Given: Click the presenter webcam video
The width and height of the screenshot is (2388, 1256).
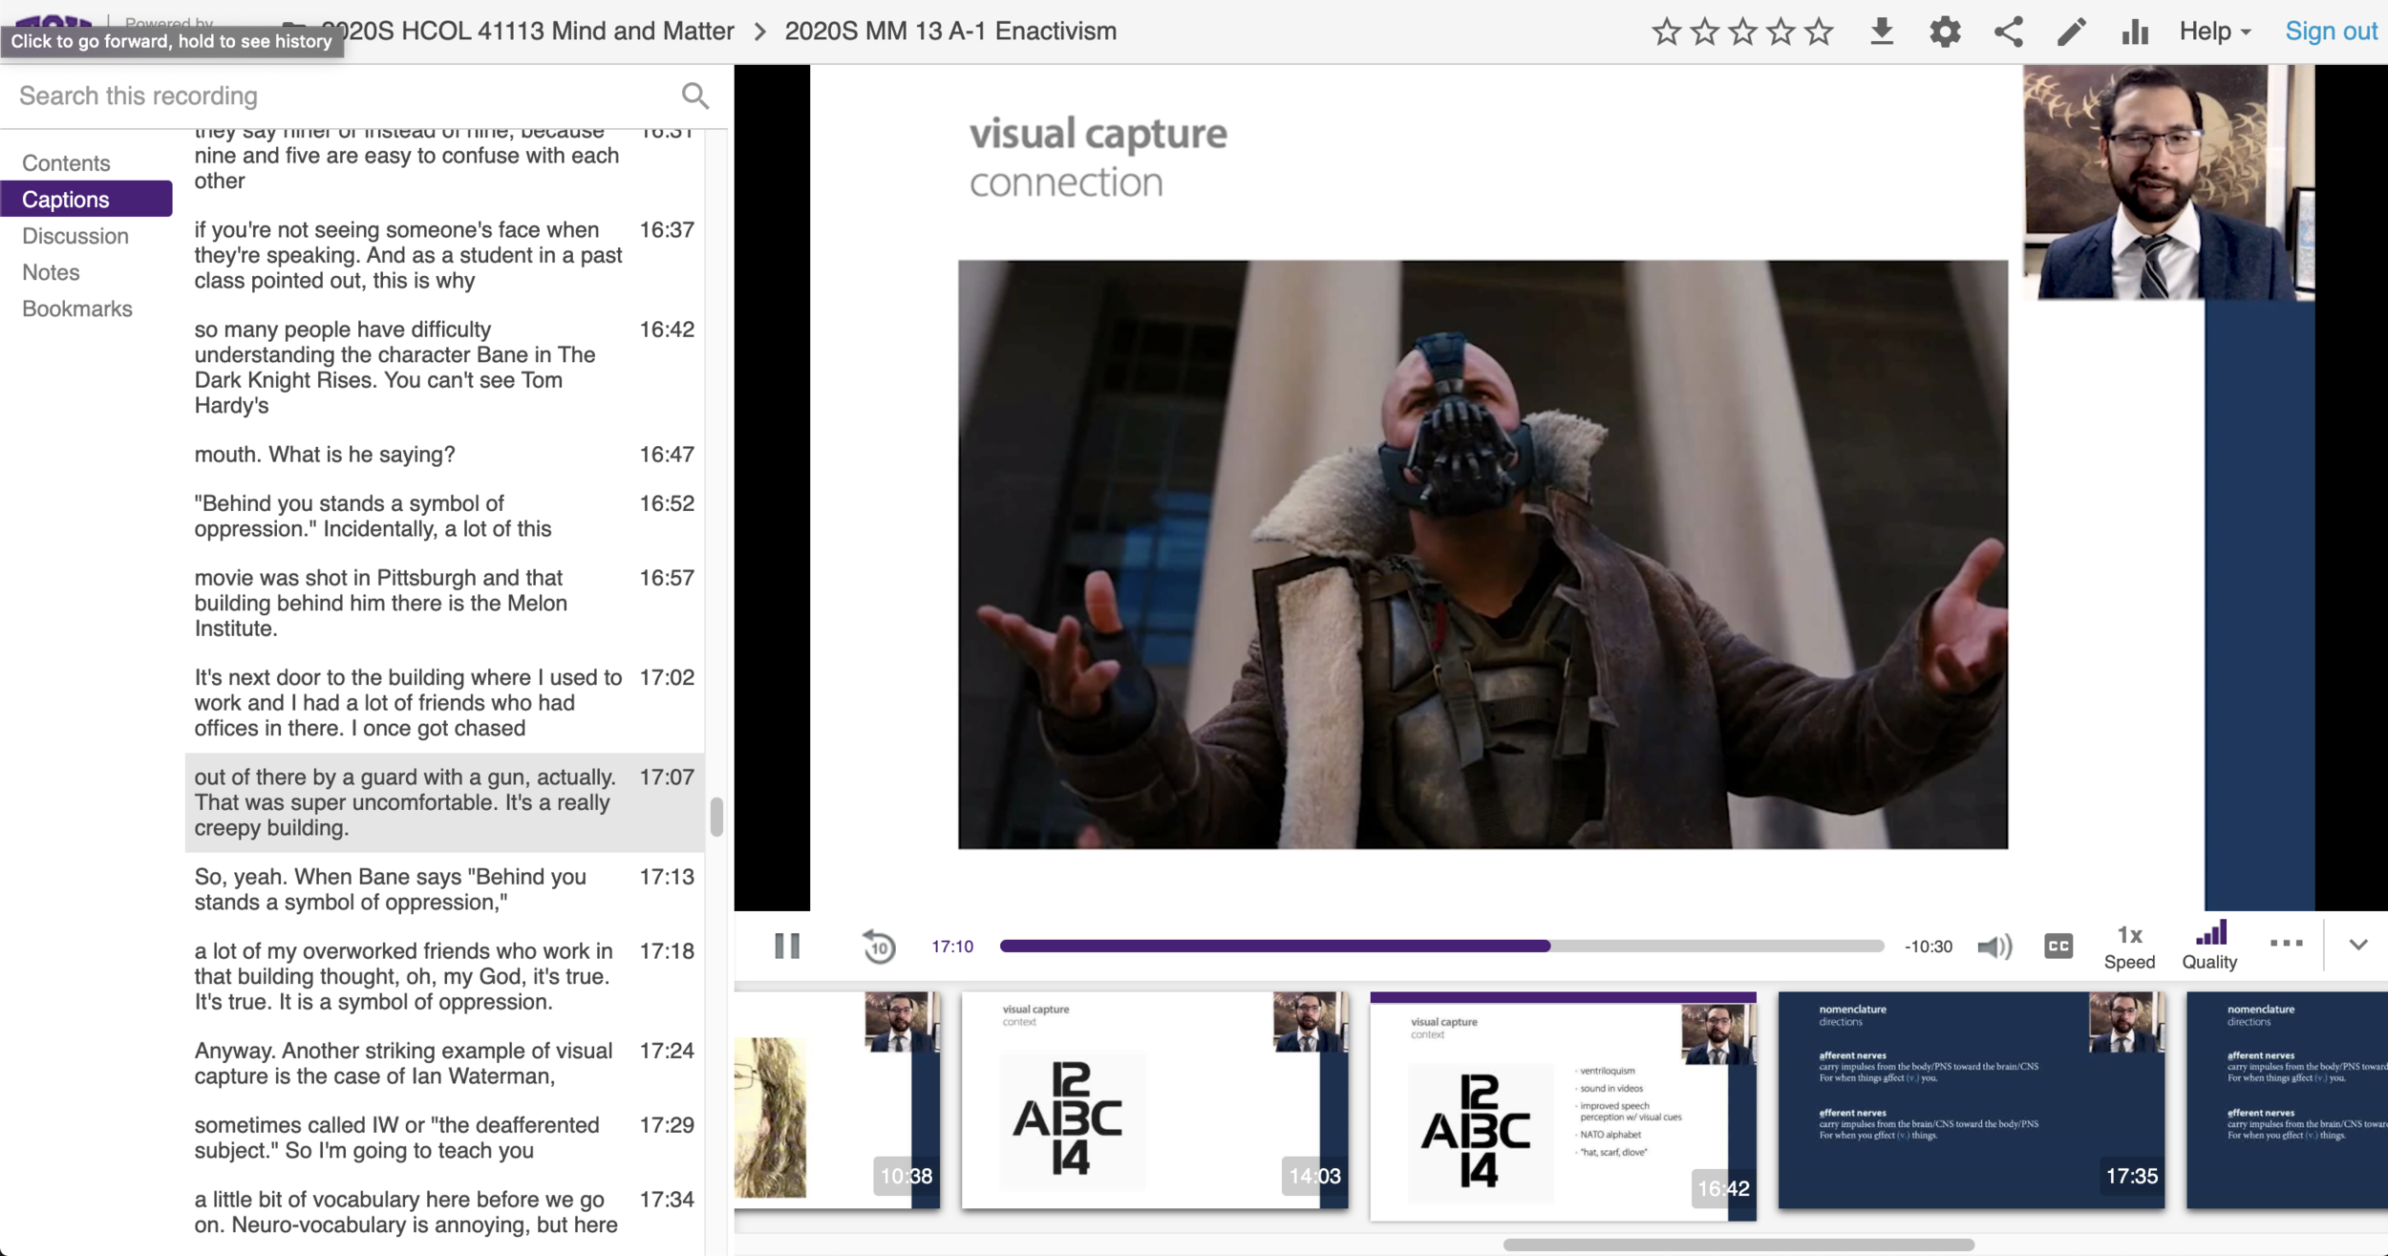Looking at the screenshot, I should (x=2168, y=182).
